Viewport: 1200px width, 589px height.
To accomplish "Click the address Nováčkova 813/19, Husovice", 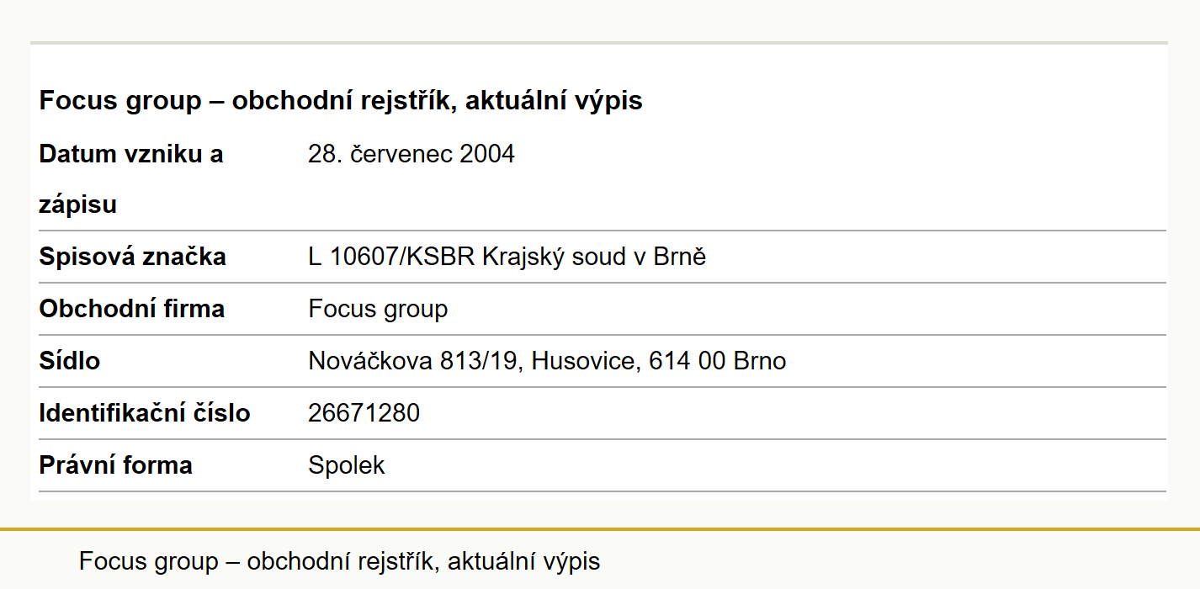I will (x=474, y=361).
